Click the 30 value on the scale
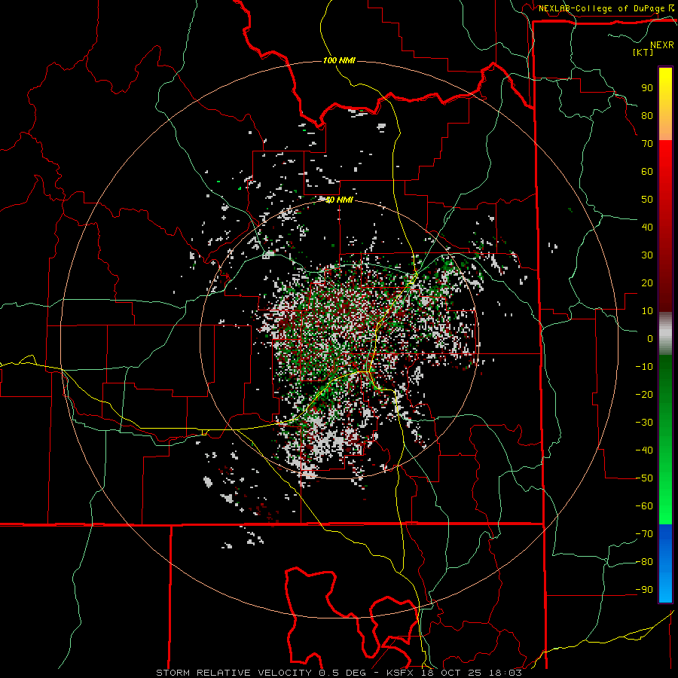The width and height of the screenshot is (678, 678). [647, 255]
